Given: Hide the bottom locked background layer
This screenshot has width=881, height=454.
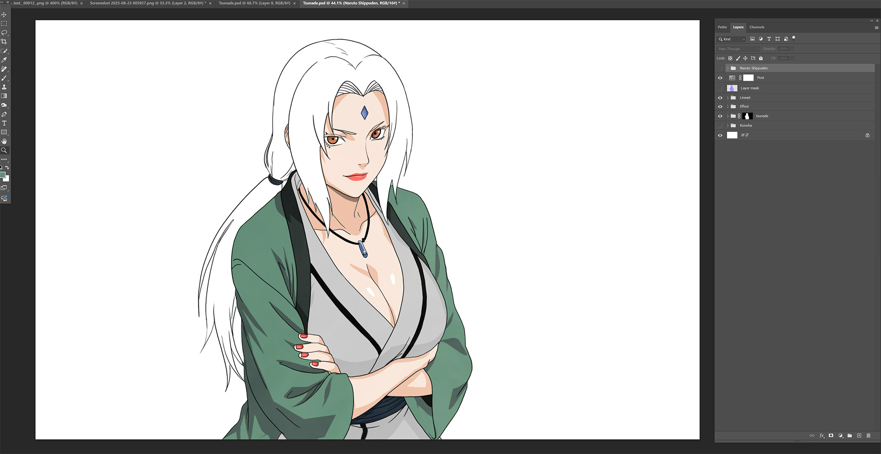Looking at the screenshot, I should tap(720, 135).
